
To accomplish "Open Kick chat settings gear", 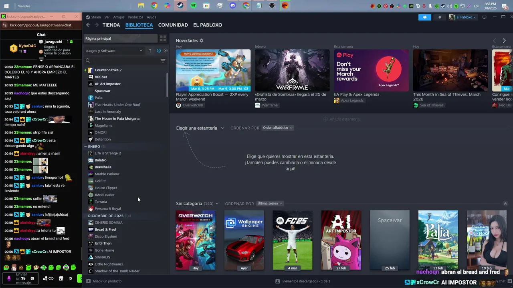I will pos(71,278).
